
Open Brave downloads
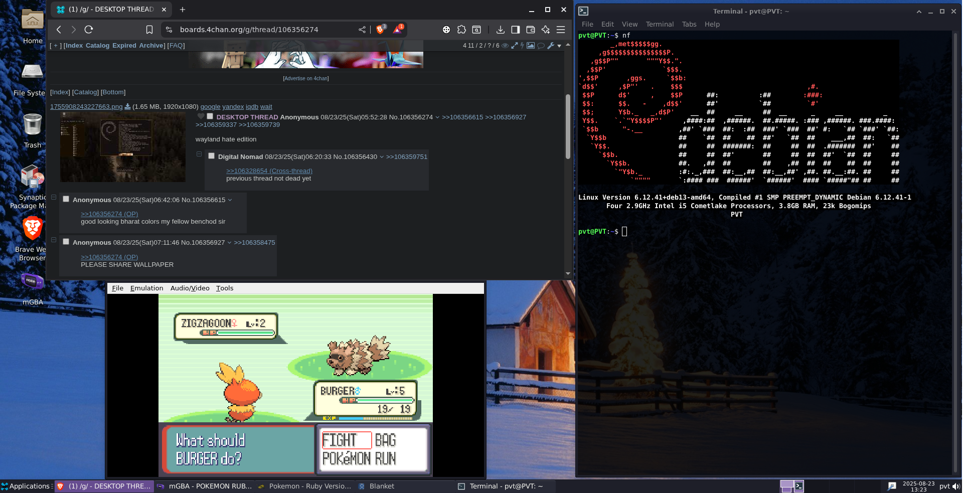tap(500, 30)
